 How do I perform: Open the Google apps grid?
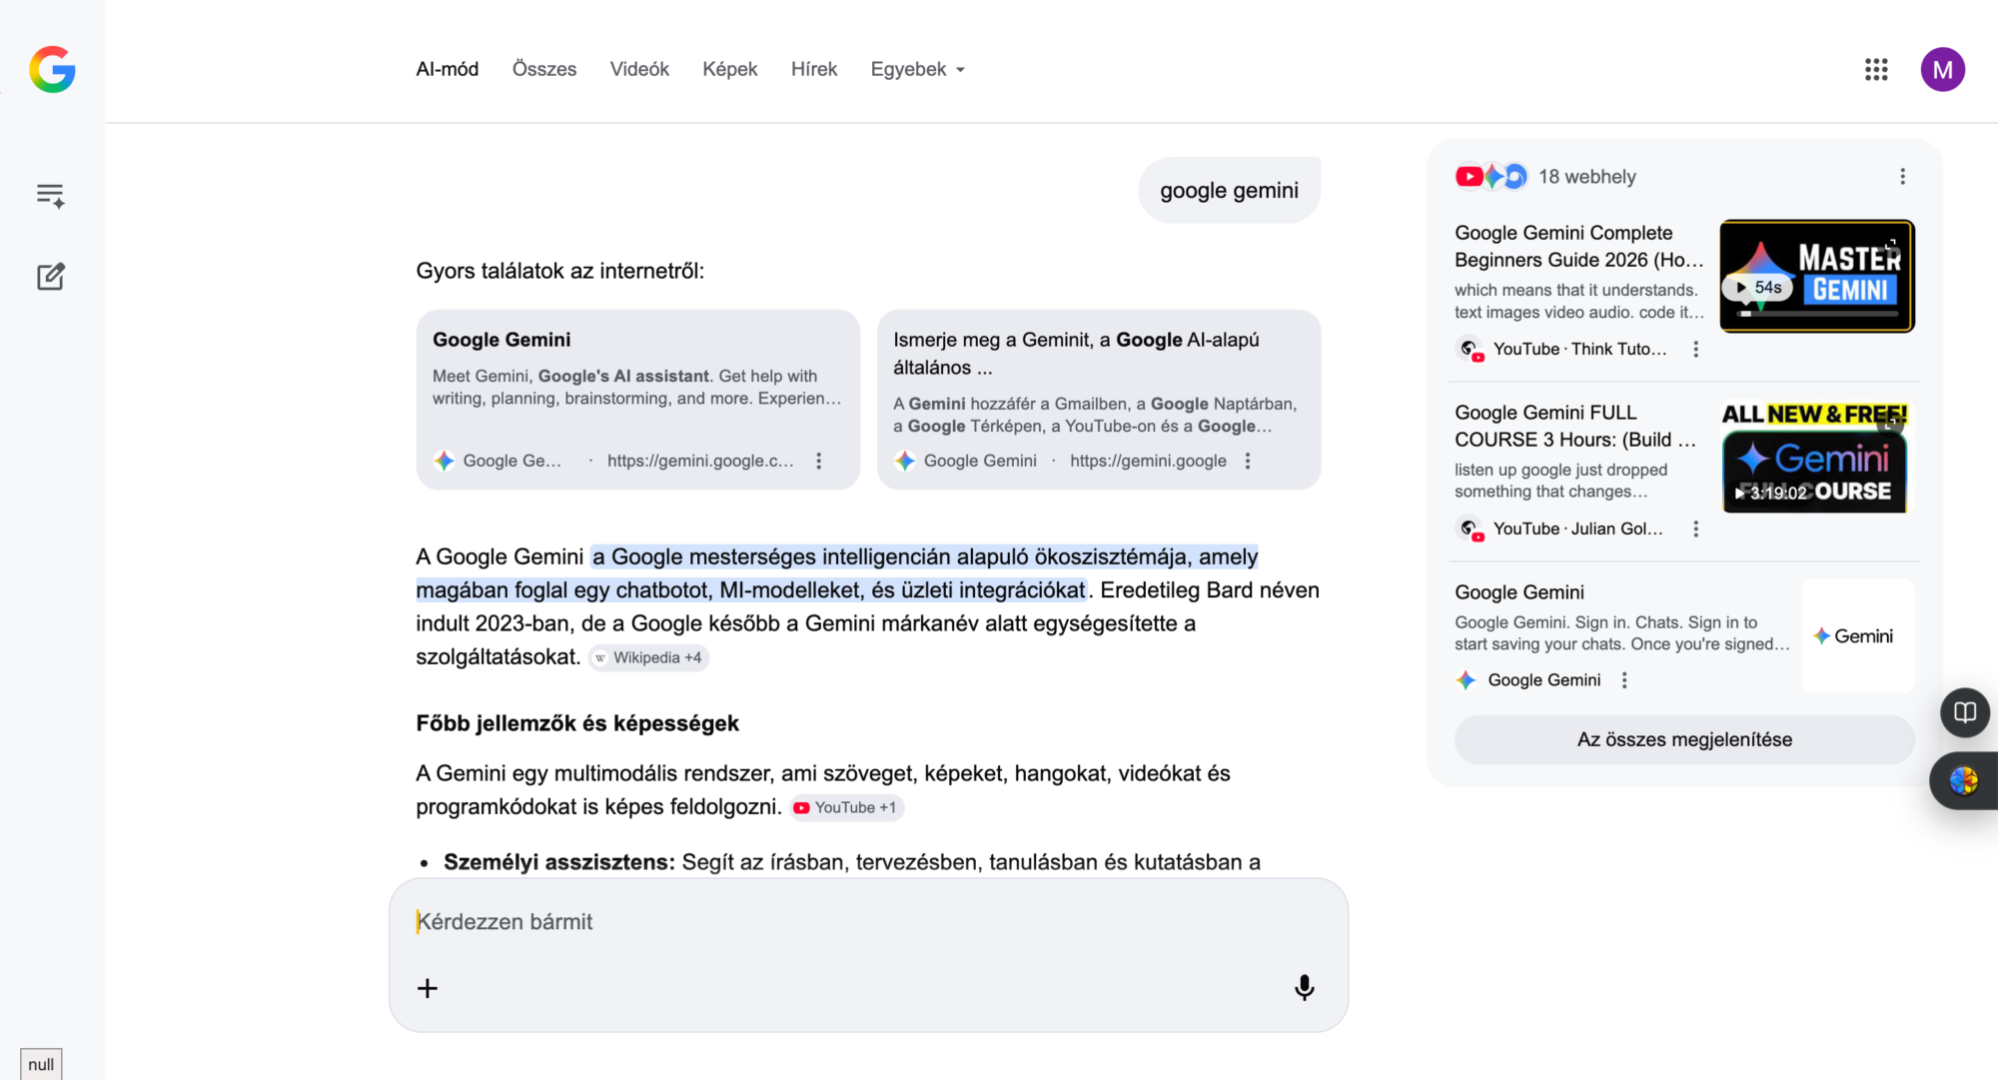[1876, 69]
